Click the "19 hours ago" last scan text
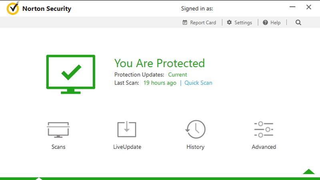 (160, 83)
